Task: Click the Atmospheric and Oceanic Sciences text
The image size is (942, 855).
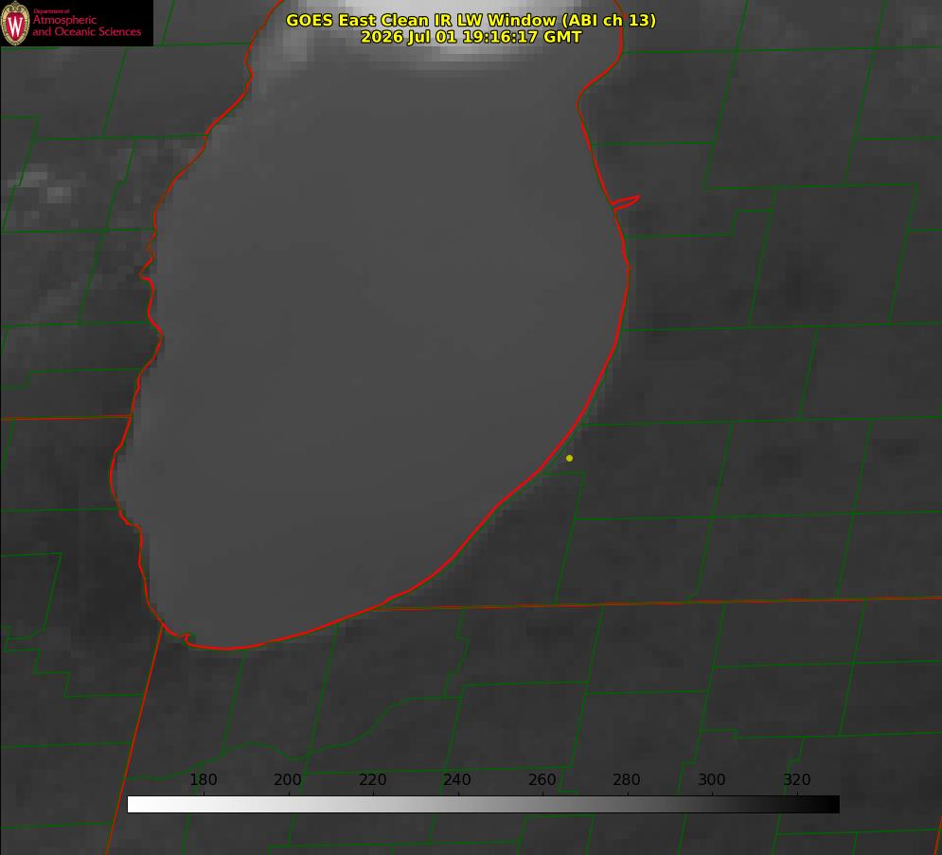Action: coord(86,26)
